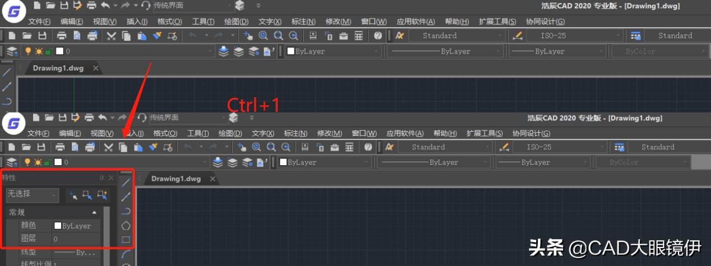Image resolution: width=711 pixels, height=266 pixels.
Task: Open ByLayer linetype dropdown in lower window
Action: point(434,162)
